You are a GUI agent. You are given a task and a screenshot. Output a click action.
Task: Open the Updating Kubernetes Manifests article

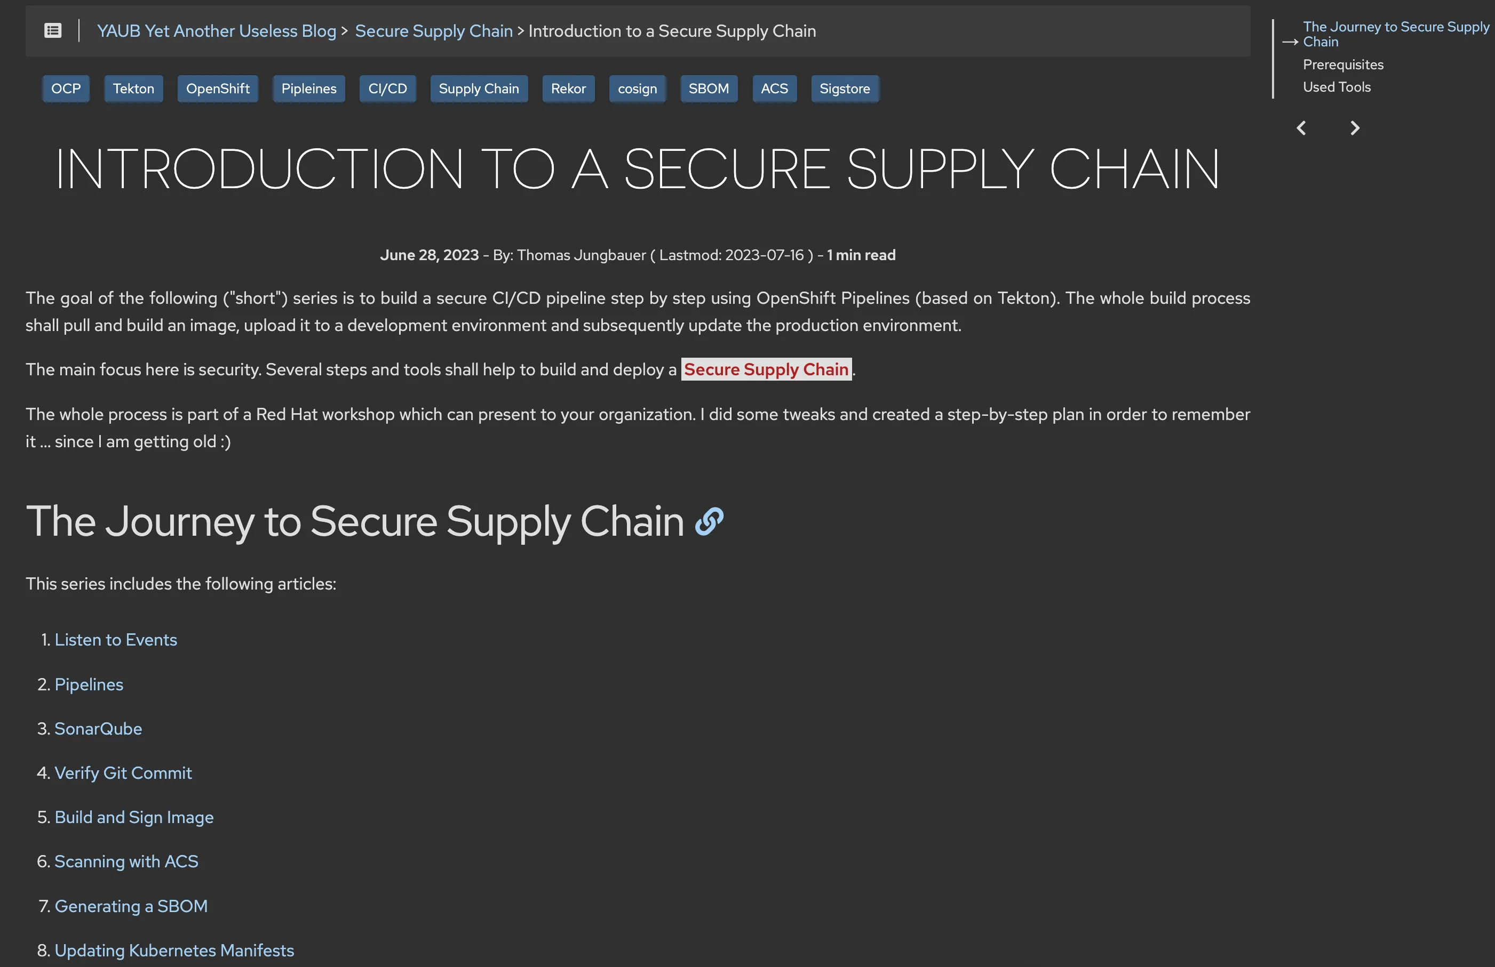pos(174,950)
